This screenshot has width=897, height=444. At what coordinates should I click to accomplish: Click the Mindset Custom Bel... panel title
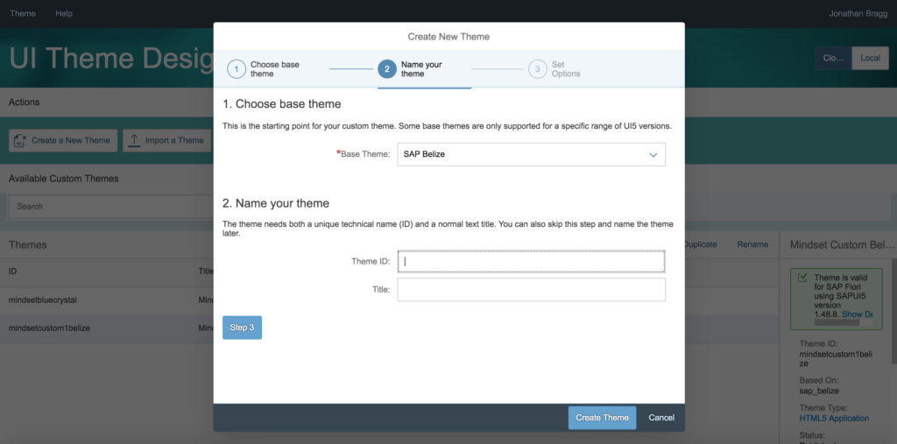(842, 244)
